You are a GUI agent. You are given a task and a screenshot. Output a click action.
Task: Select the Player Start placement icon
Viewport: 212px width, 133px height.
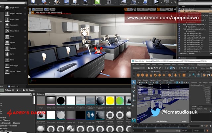click(7, 31)
